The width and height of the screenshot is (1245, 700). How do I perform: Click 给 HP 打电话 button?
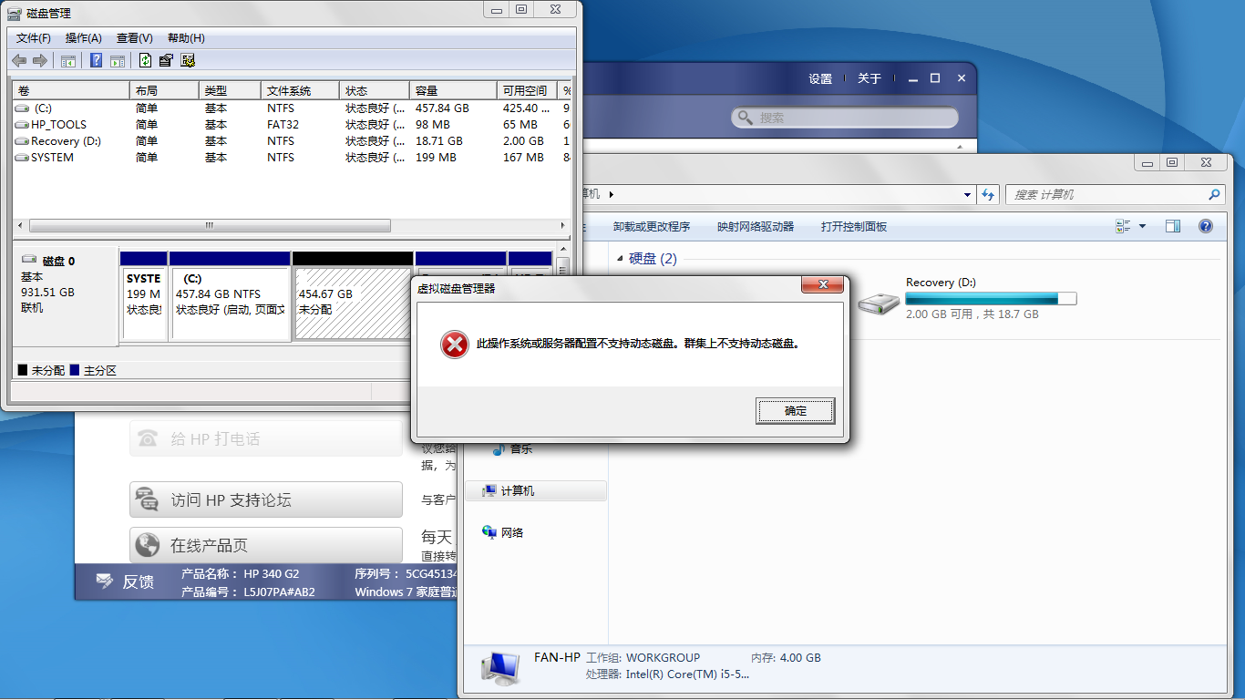click(266, 438)
